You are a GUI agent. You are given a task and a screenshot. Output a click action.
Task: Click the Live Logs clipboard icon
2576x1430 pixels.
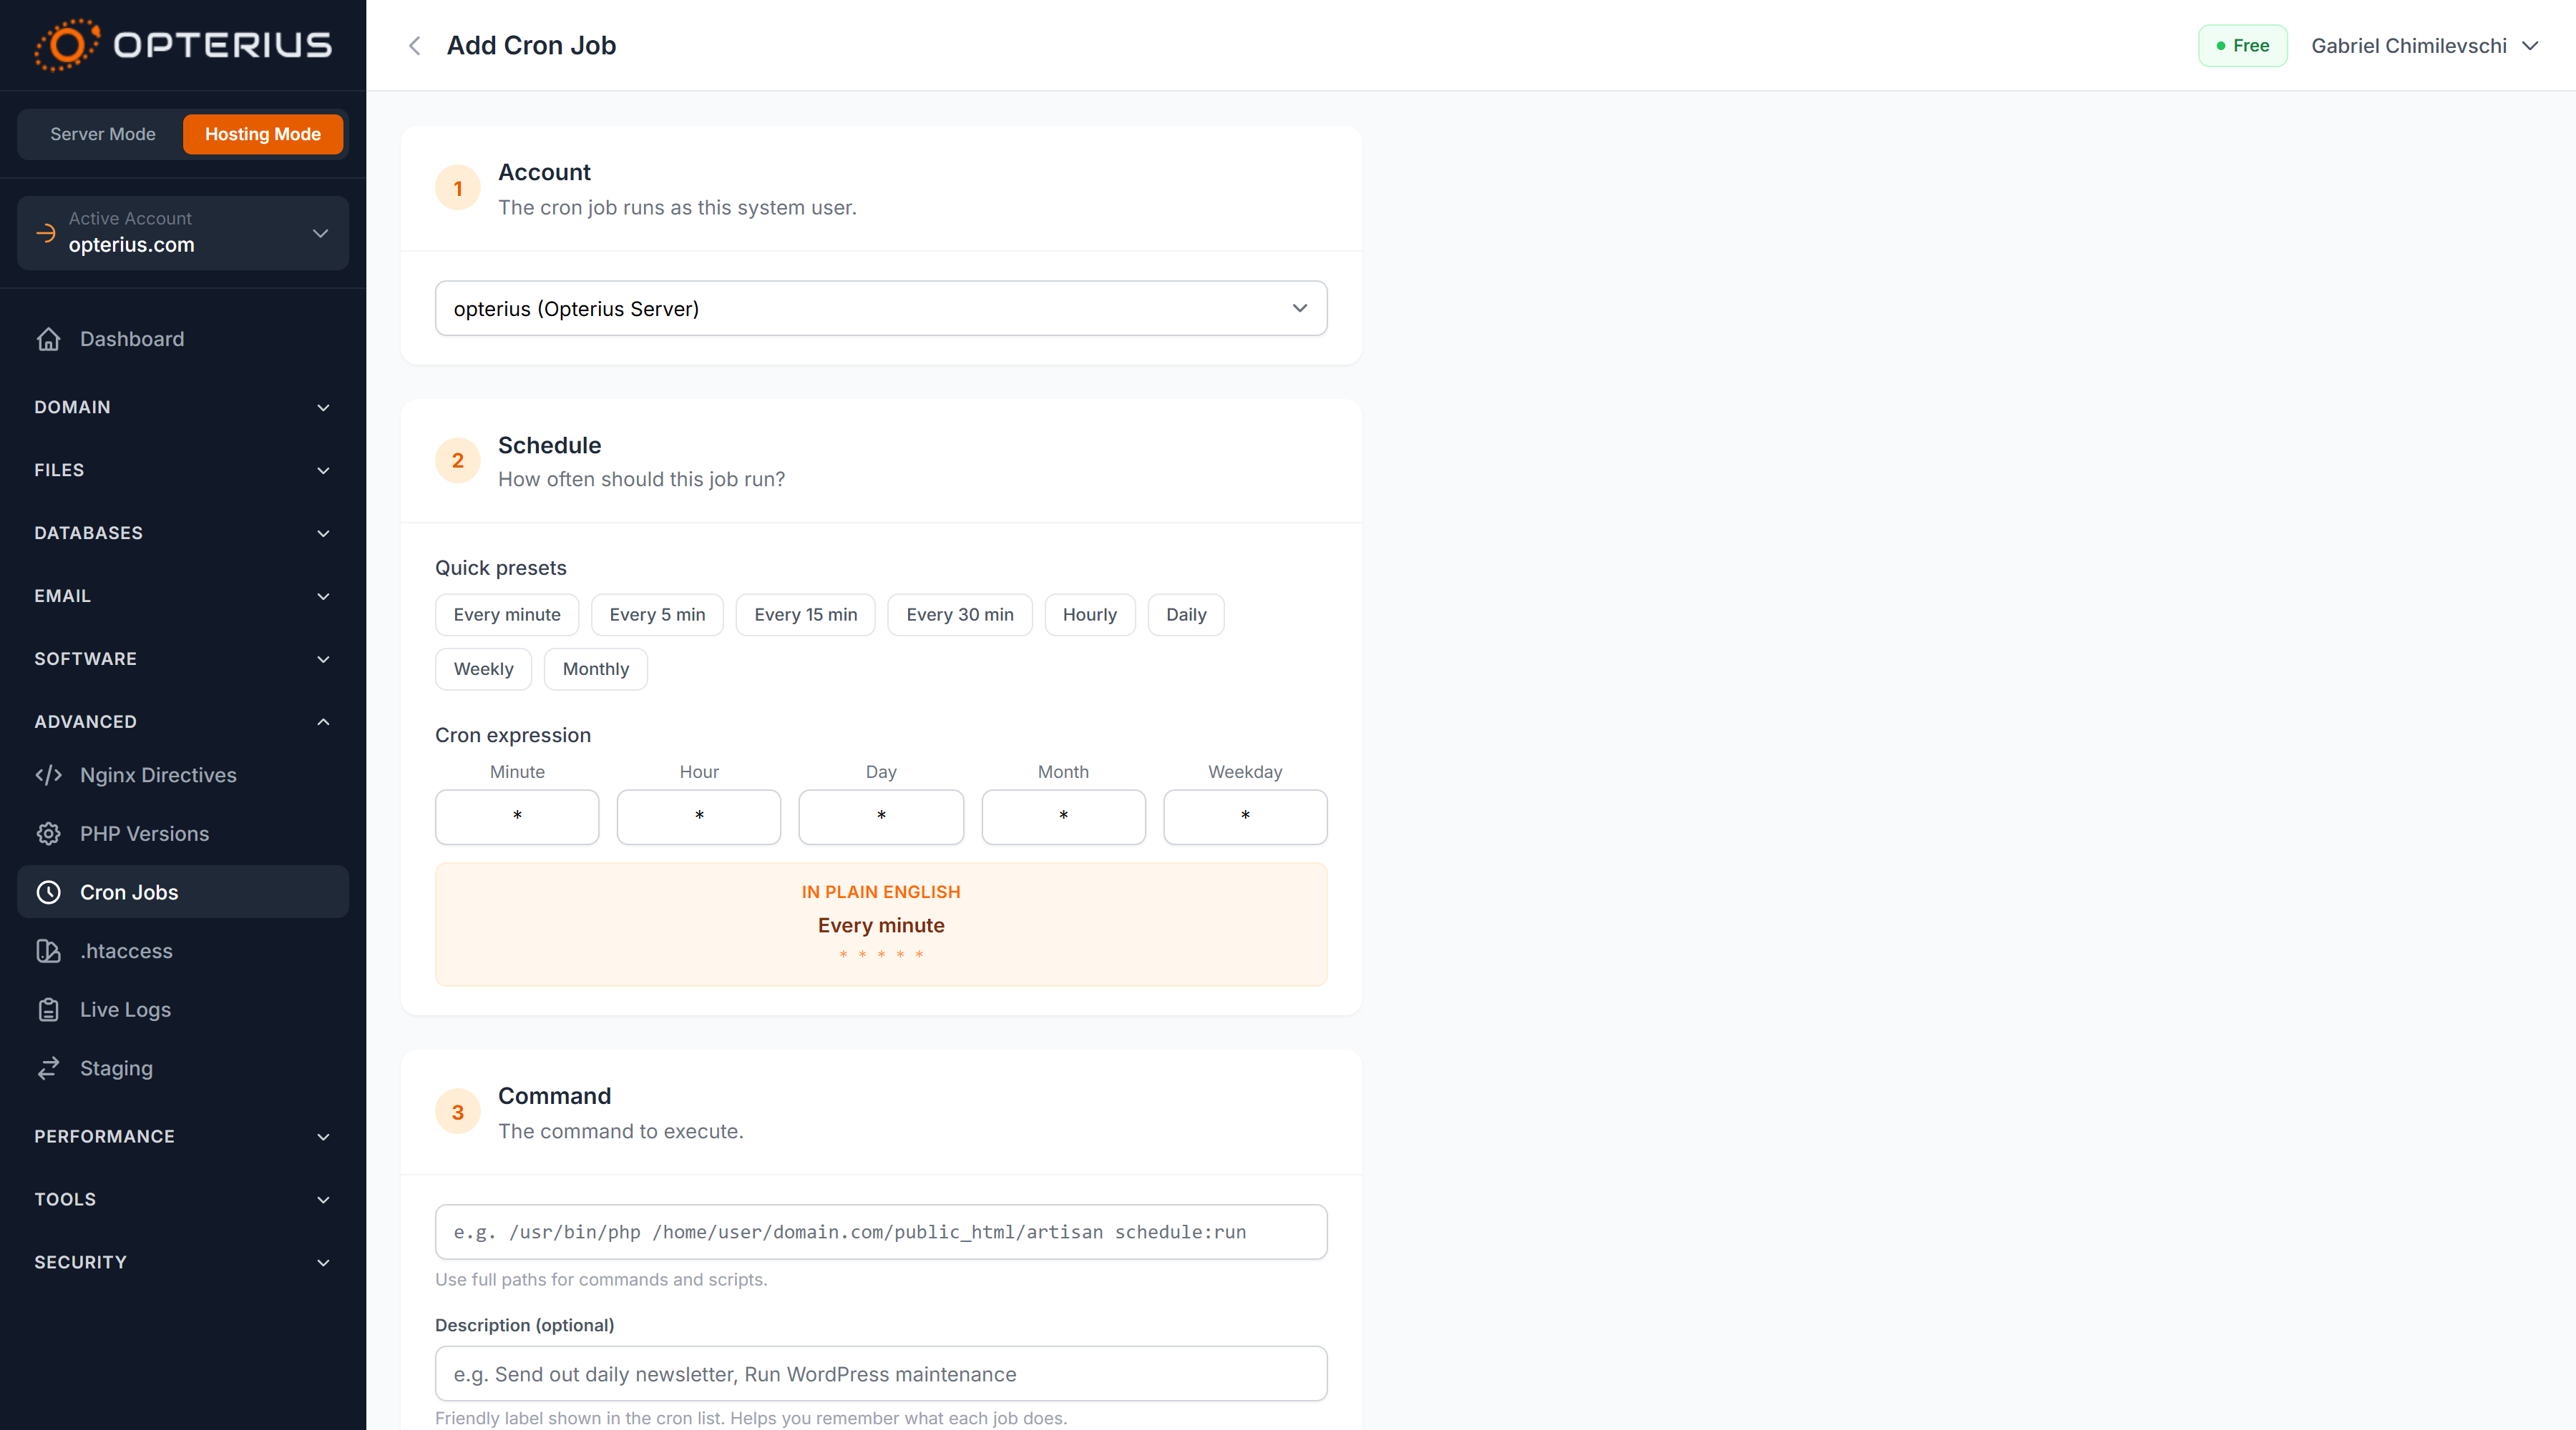pyautogui.click(x=48, y=1010)
